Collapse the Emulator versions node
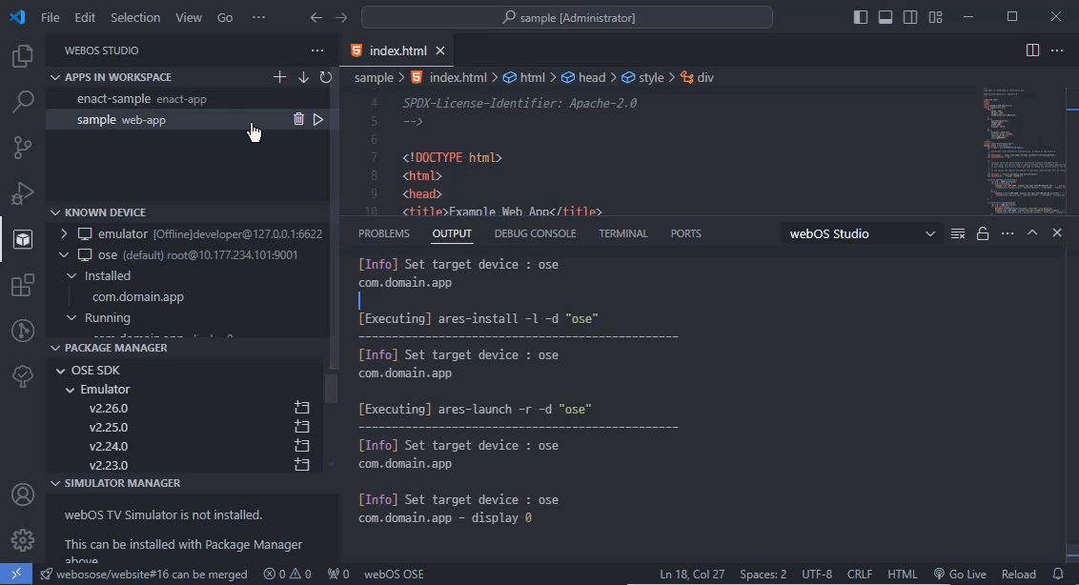 point(70,390)
